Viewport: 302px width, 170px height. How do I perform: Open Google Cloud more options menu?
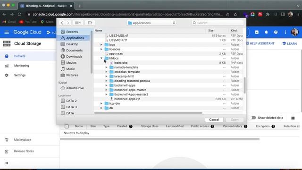285,33
